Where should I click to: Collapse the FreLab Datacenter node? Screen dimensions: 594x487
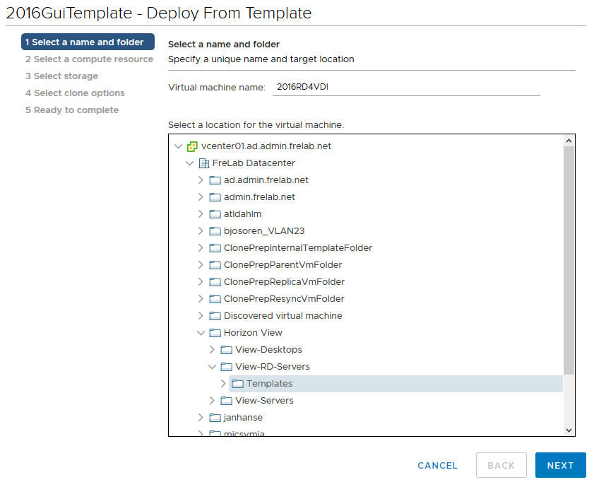tap(189, 163)
